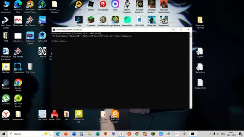Switch to ChatGPT taskbar icon
The image size is (244, 137).
[169, 134]
